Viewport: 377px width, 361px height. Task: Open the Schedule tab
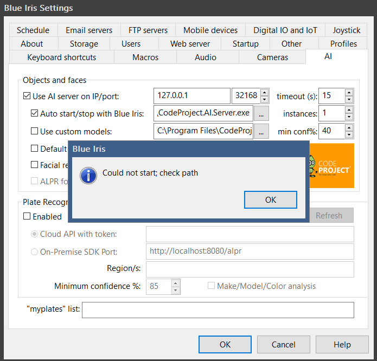click(33, 30)
